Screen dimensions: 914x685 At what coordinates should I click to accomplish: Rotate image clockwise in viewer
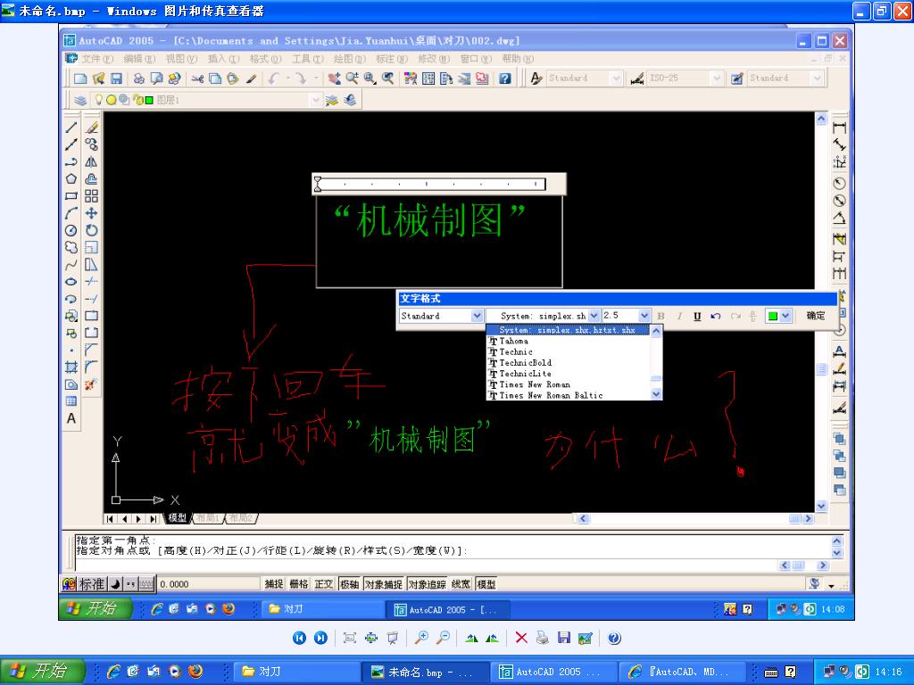471,638
